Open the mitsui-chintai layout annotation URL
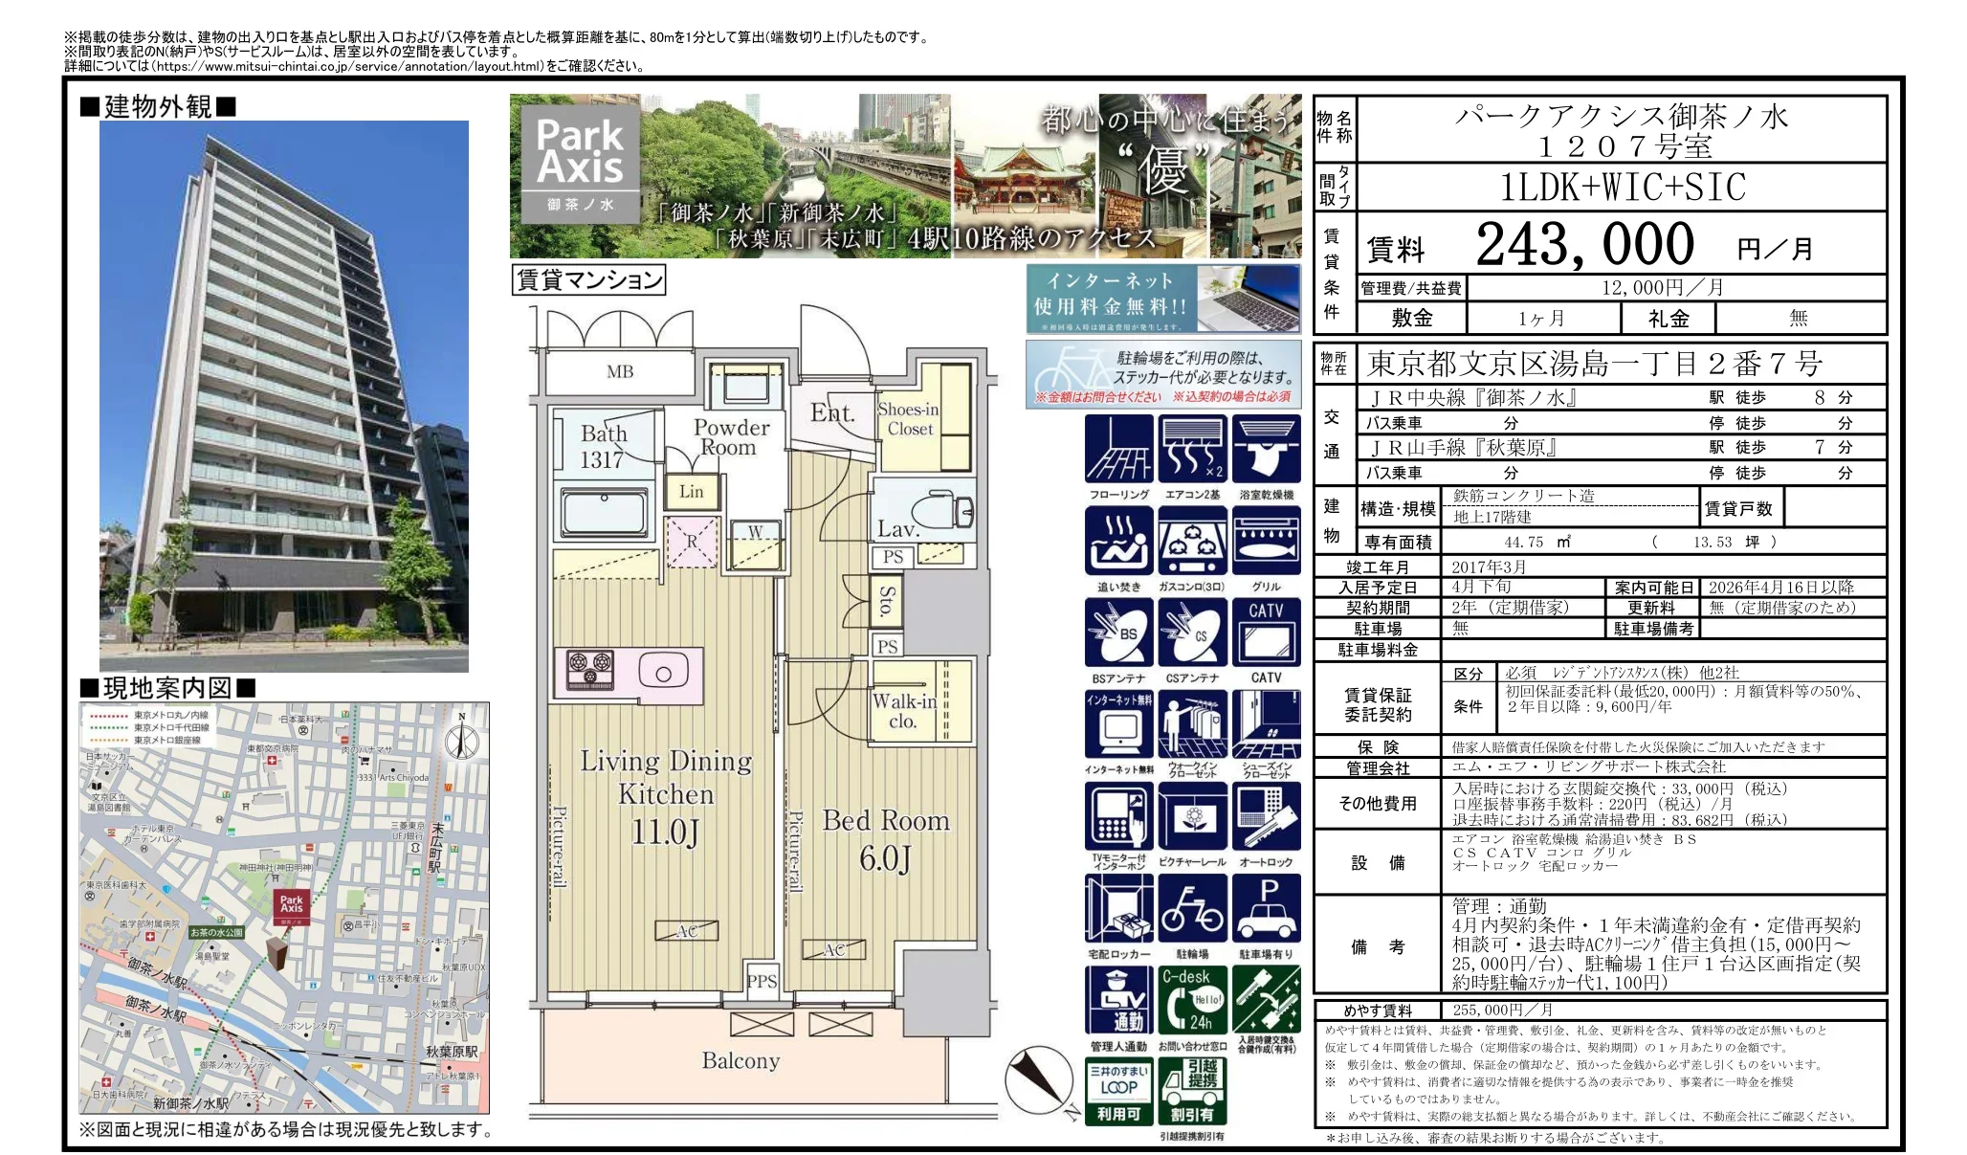The width and height of the screenshot is (1967, 1155). coord(347,67)
